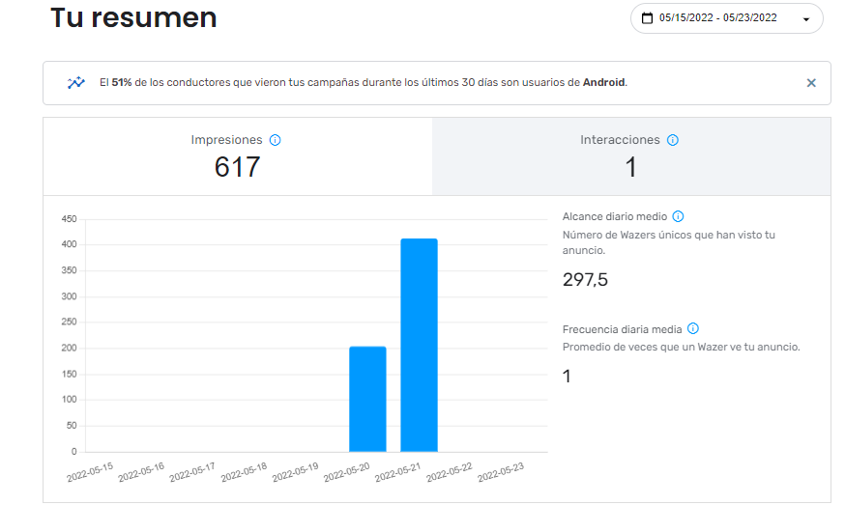Click the bold 51% figure in the banner
Screen dimensions: 845x505
coord(122,83)
